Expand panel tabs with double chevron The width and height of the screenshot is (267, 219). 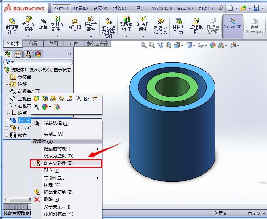[x=69, y=54]
